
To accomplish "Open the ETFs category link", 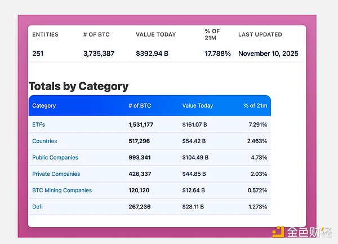I will tap(39, 125).
